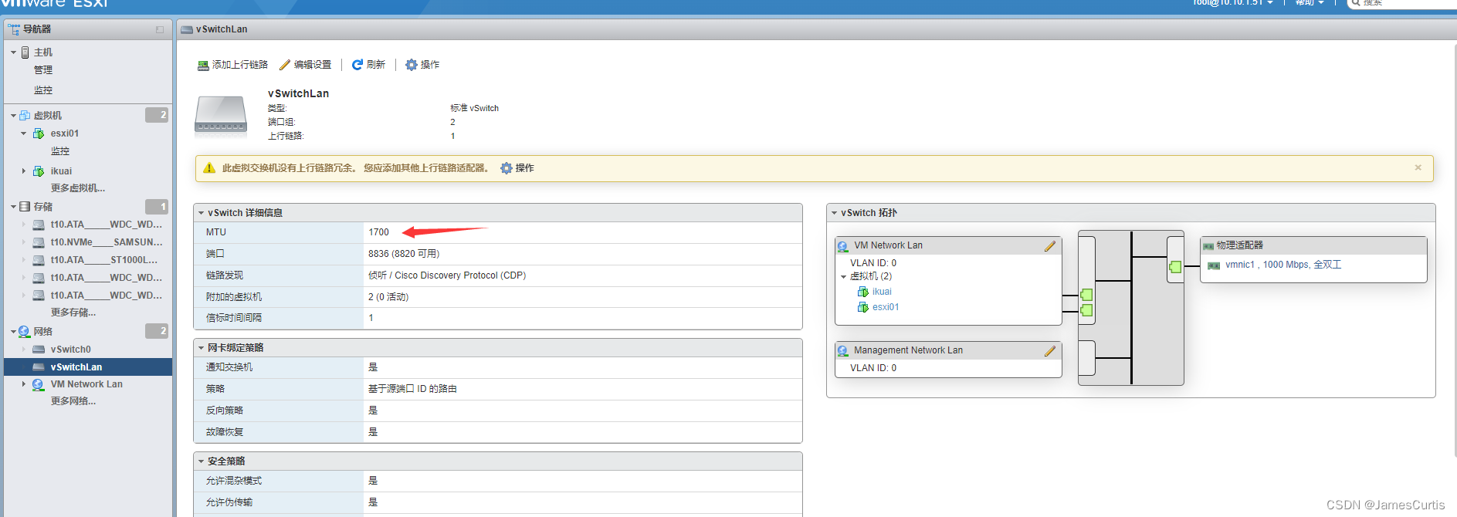Image resolution: width=1457 pixels, height=517 pixels.
Task: Collapse 网卡绑定策略 section
Action: (x=201, y=348)
